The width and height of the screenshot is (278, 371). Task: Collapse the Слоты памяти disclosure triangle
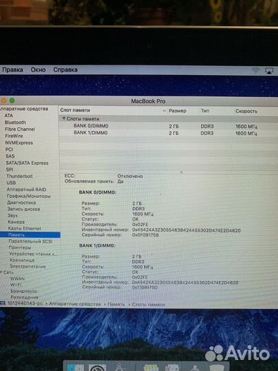[x=64, y=119]
